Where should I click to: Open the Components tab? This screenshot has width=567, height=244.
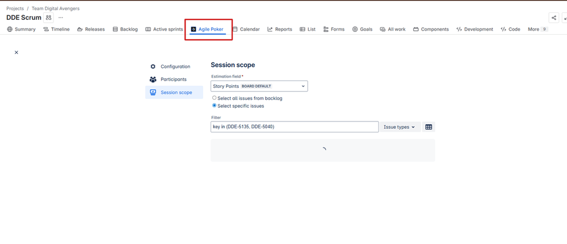431,30
